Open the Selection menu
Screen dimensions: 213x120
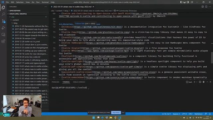(x=20, y=2)
